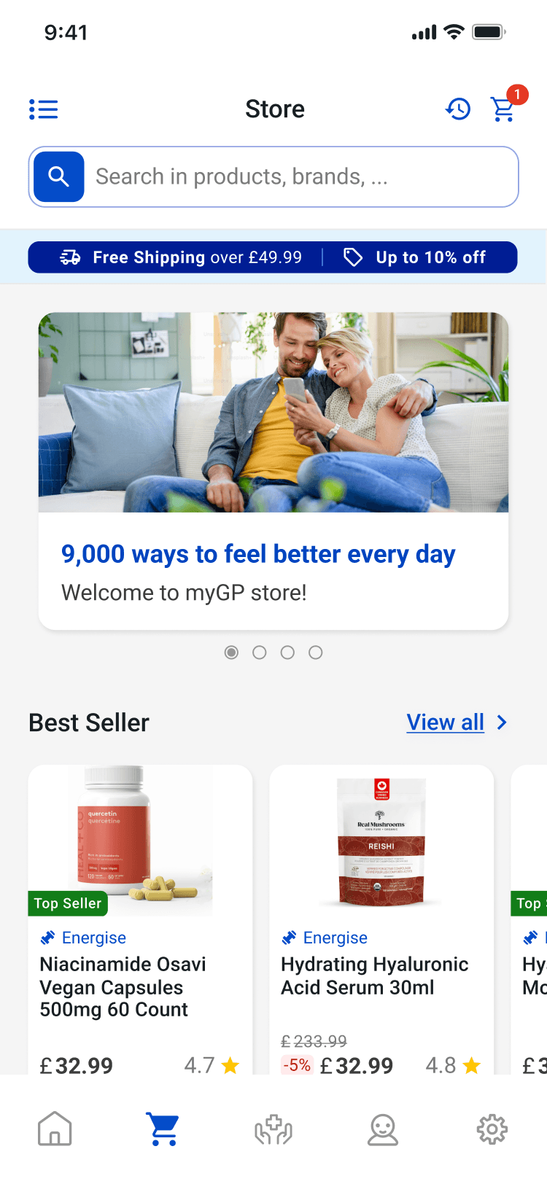Viewport: 547px width, 1184px height.
Task: Open the couple on sofa banner image
Action: 273,413
